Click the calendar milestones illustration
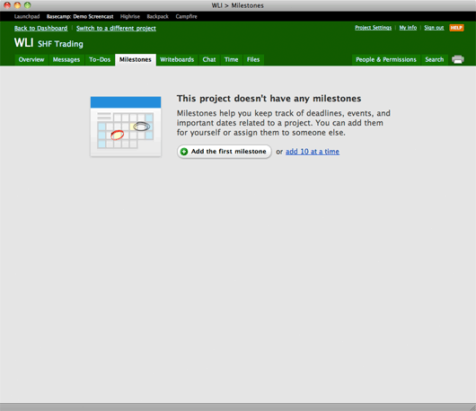The image size is (476, 411). [126, 127]
